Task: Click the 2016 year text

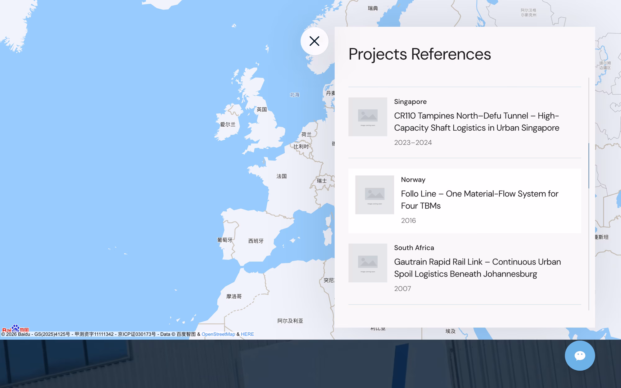Action: tap(408, 220)
